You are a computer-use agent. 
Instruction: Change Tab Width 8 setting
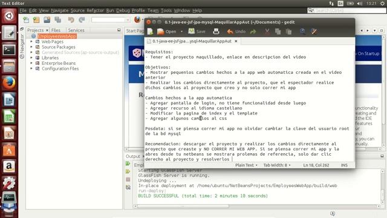[277, 165]
